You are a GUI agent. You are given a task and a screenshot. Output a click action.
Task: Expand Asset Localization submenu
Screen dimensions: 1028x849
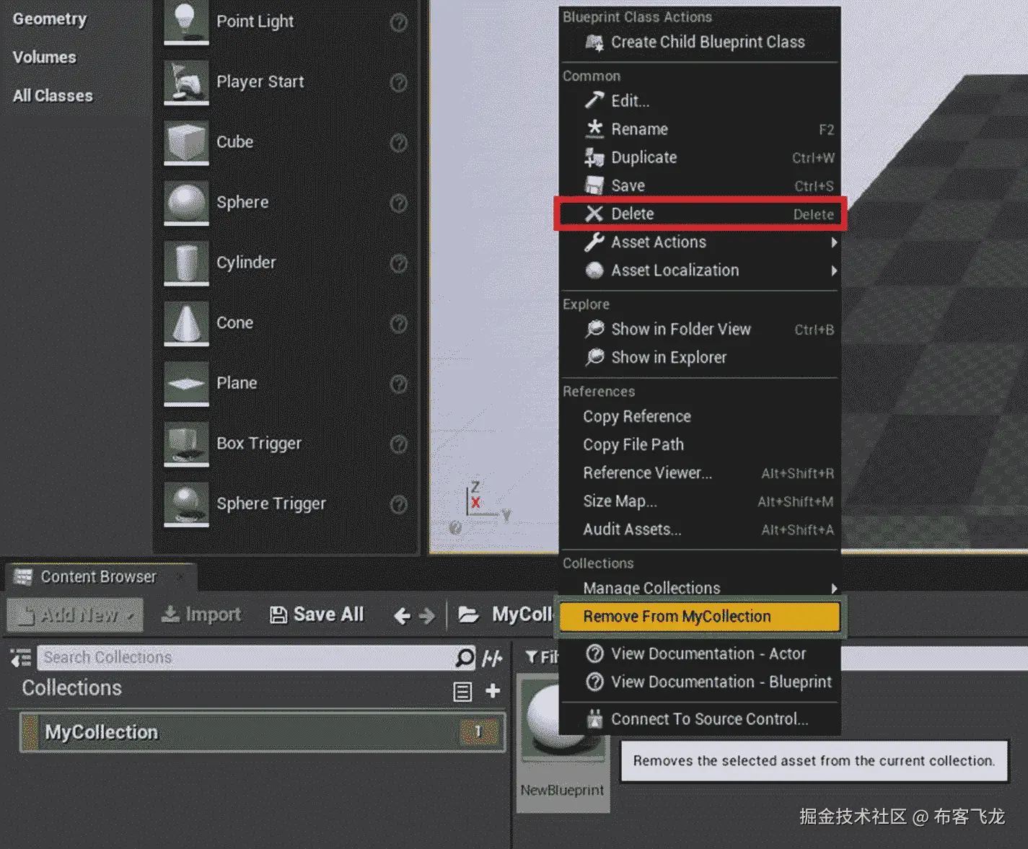(x=834, y=270)
